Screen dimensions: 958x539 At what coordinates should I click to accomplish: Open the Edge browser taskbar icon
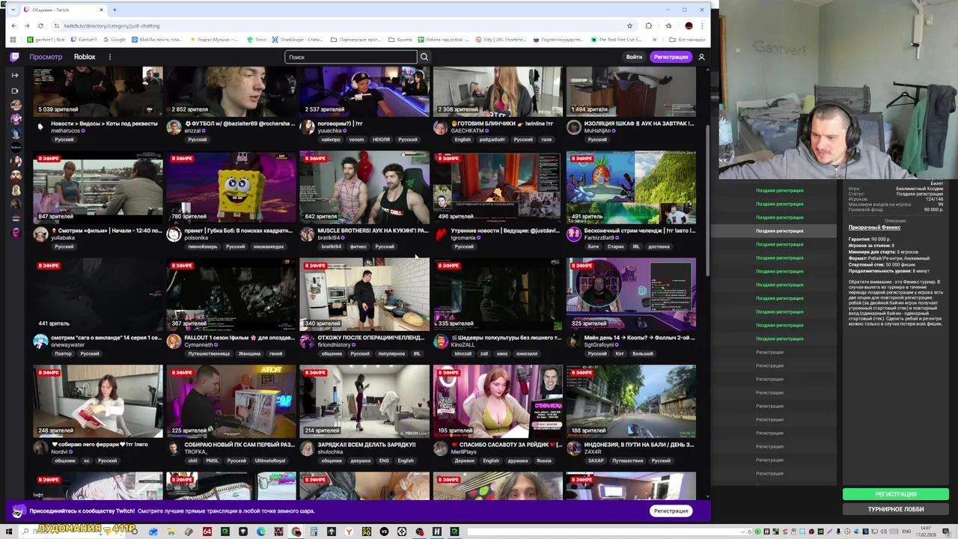(x=260, y=532)
